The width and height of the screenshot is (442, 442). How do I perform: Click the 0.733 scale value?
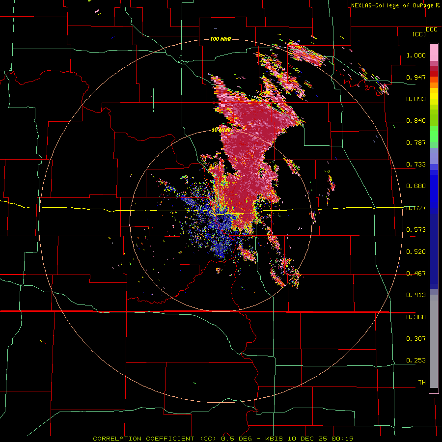pyautogui.click(x=416, y=165)
